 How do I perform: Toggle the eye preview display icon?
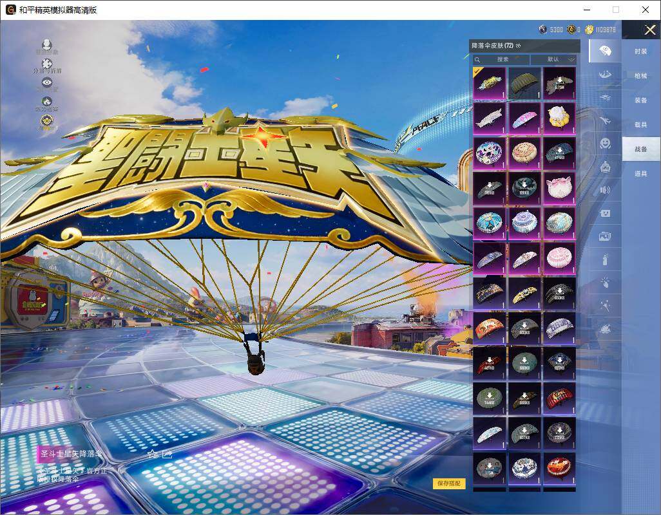(x=47, y=82)
